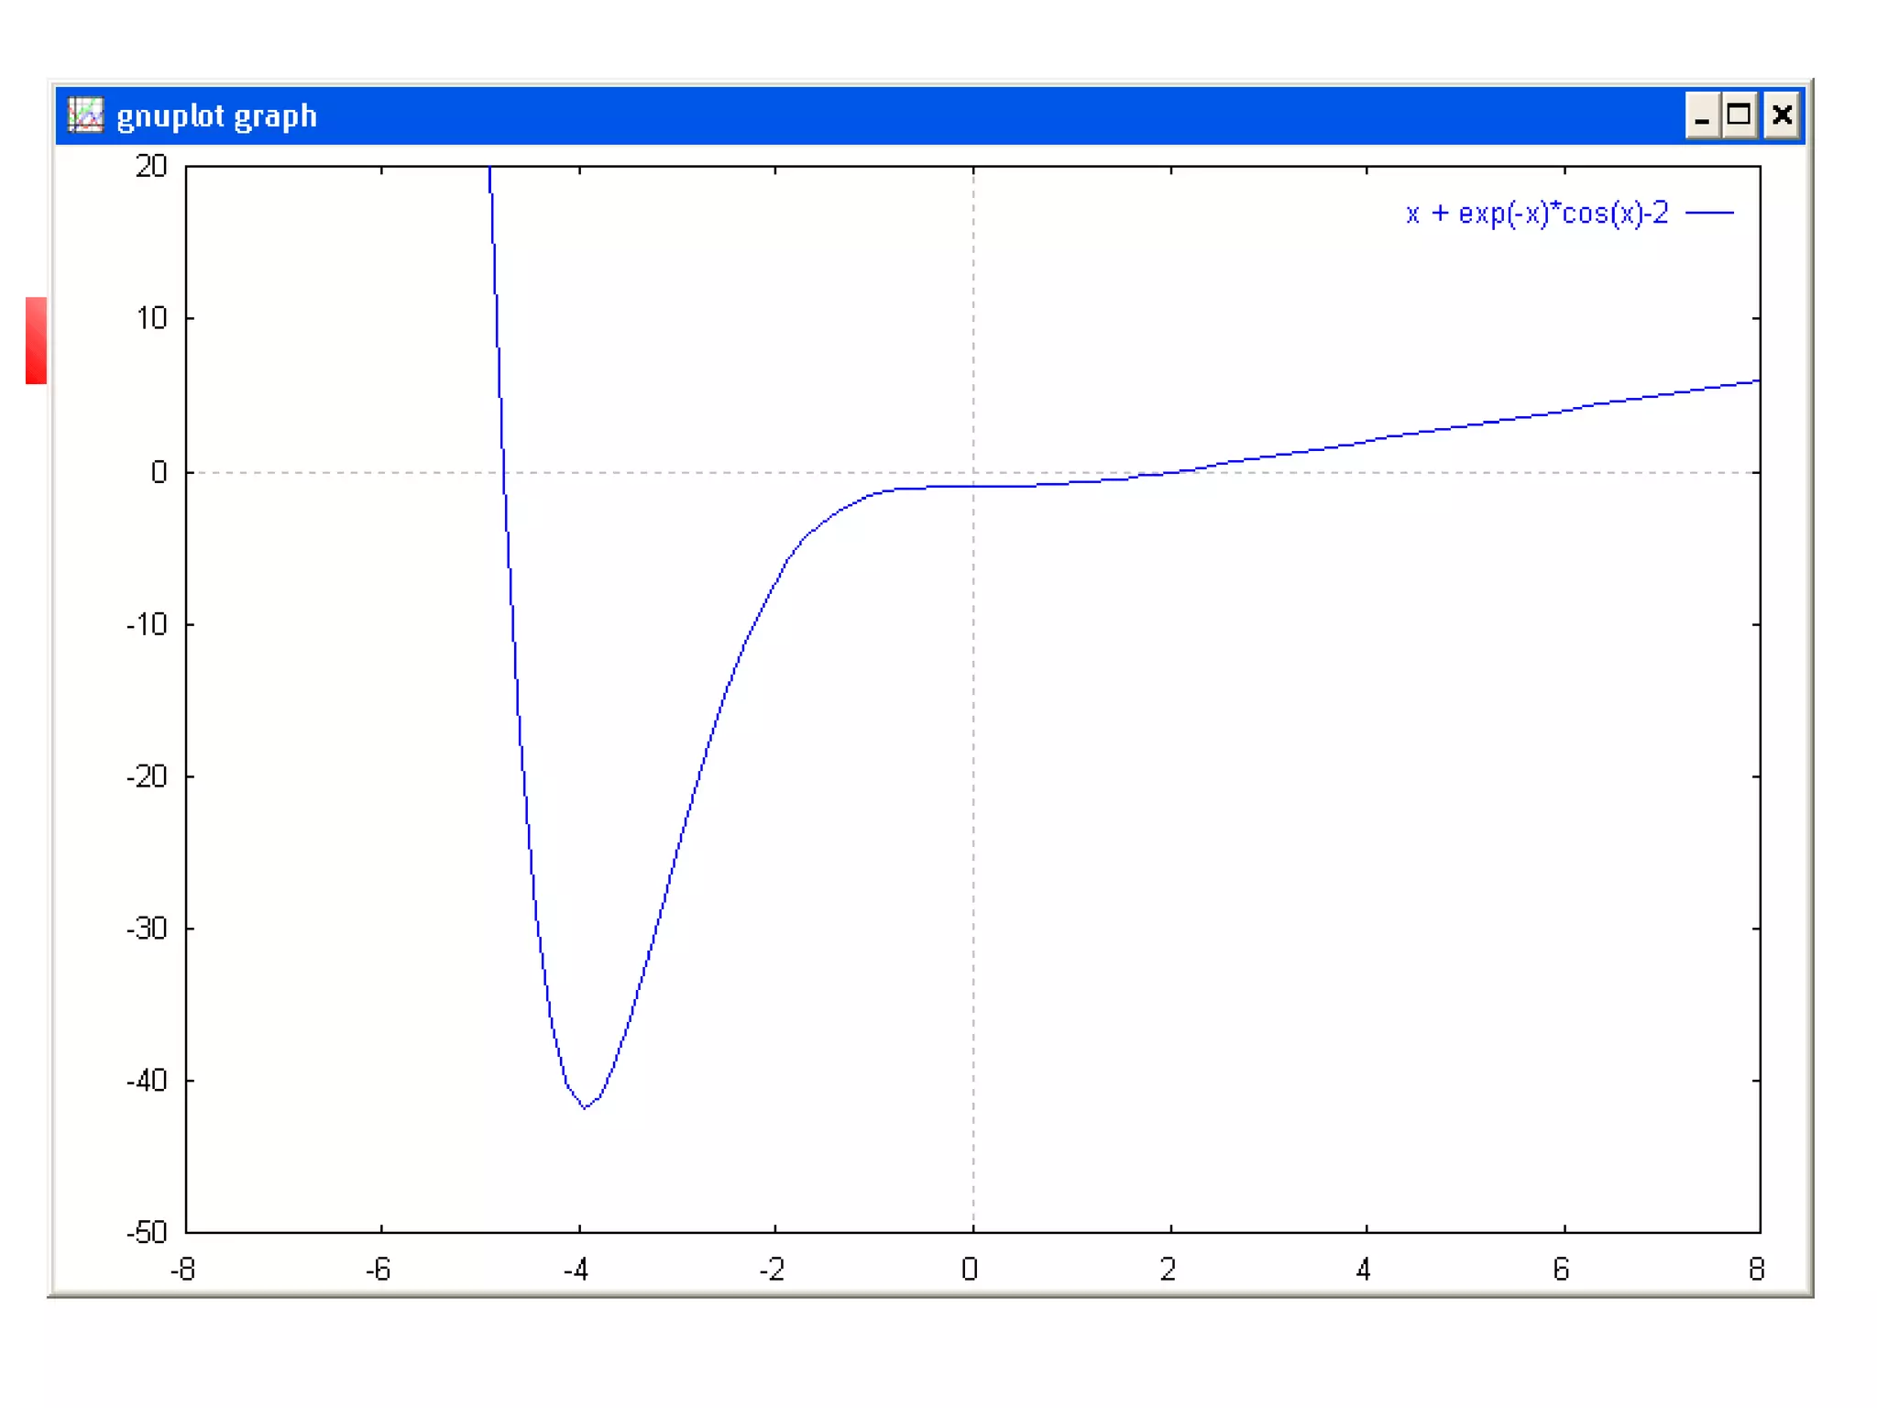The height and width of the screenshot is (1408, 1877).
Task: Click the blue legend line sample
Action: 1709,214
